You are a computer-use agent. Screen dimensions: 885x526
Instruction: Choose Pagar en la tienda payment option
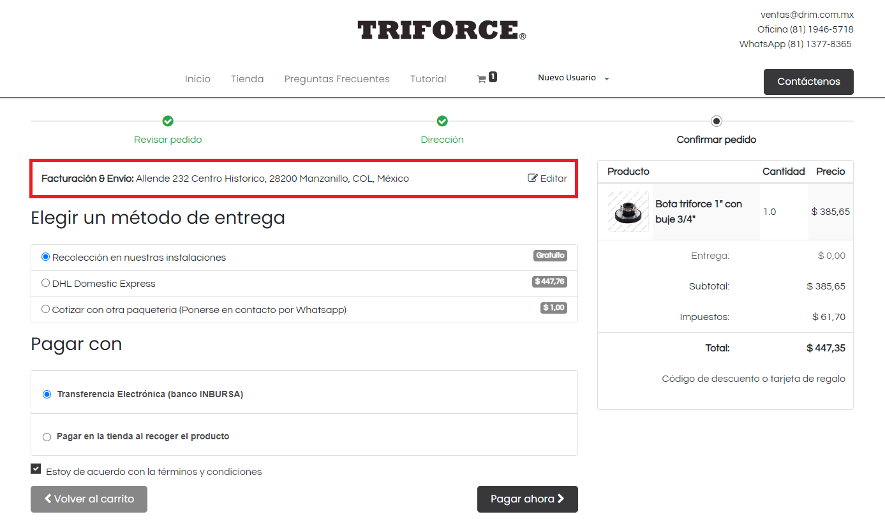[47, 437]
